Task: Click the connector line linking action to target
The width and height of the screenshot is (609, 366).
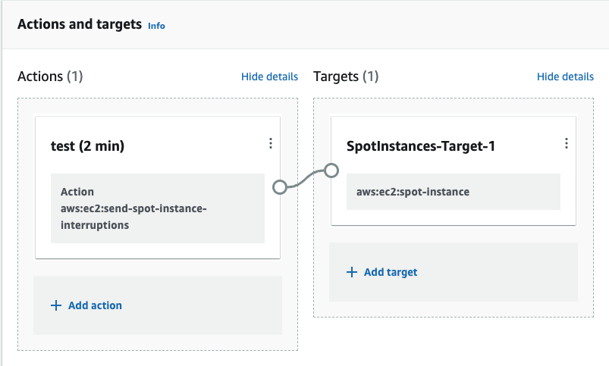Action: coord(305,179)
